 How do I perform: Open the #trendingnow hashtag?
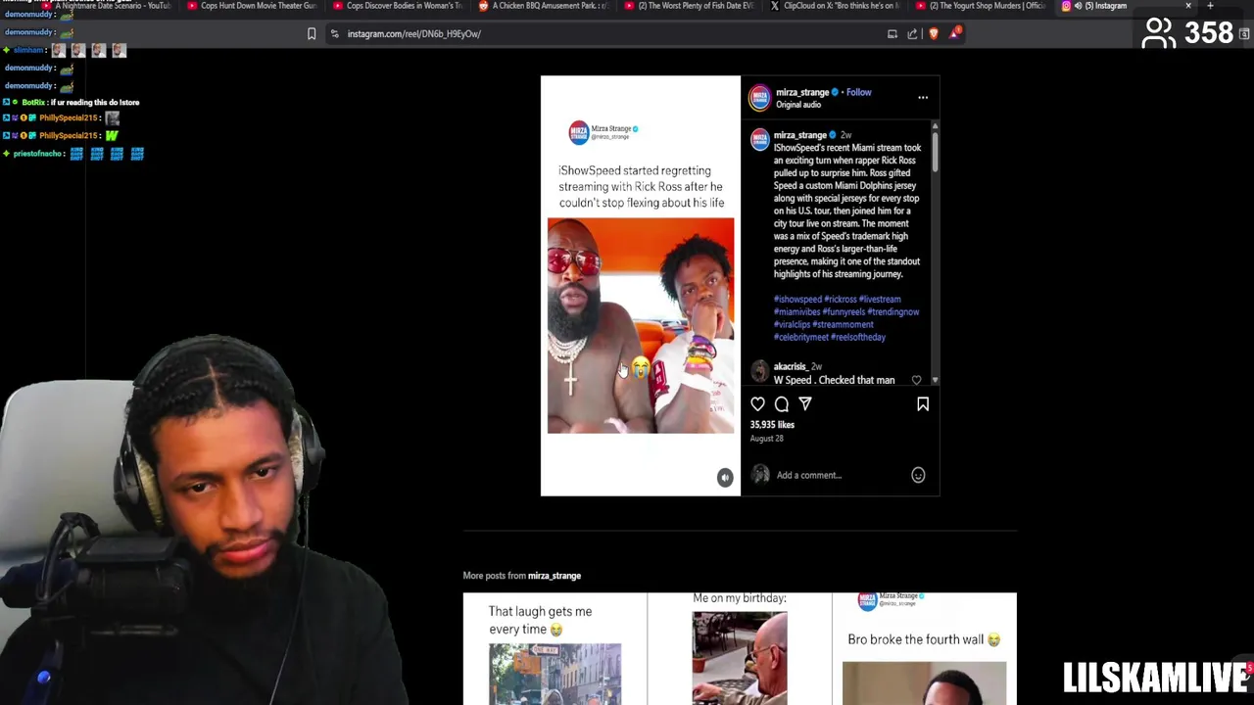(893, 311)
